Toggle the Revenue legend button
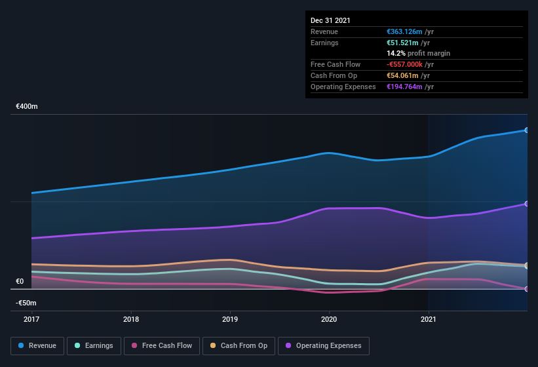538x367 pixels. pyautogui.click(x=37, y=346)
